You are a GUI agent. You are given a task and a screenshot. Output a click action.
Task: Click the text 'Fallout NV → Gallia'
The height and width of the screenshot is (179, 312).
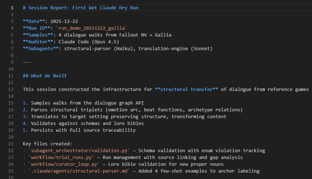(x=145, y=35)
